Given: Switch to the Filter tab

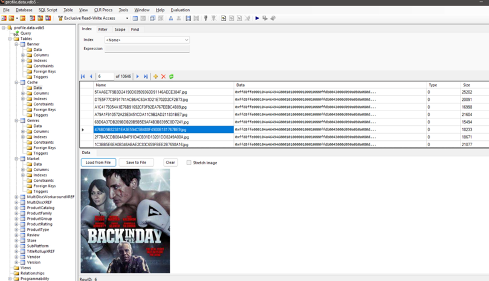Looking at the screenshot, I should (103, 29).
